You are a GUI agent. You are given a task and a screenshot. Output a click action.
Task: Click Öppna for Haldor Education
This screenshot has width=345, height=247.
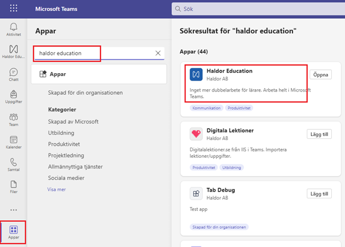click(320, 75)
